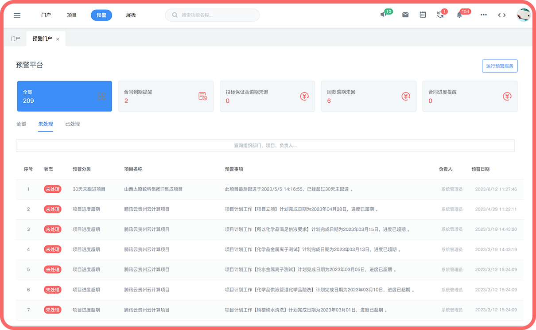
Task: Open the bell notifications icon
Action: coord(459,15)
